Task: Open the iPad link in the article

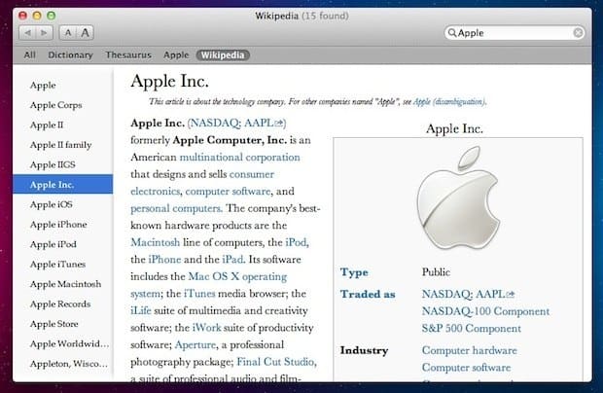Action: [232, 260]
